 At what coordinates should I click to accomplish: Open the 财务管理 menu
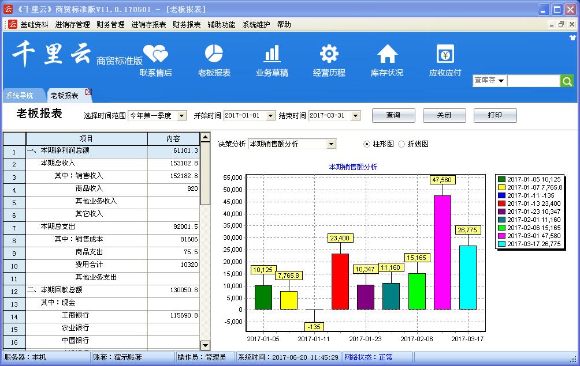(x=110, y=25)
